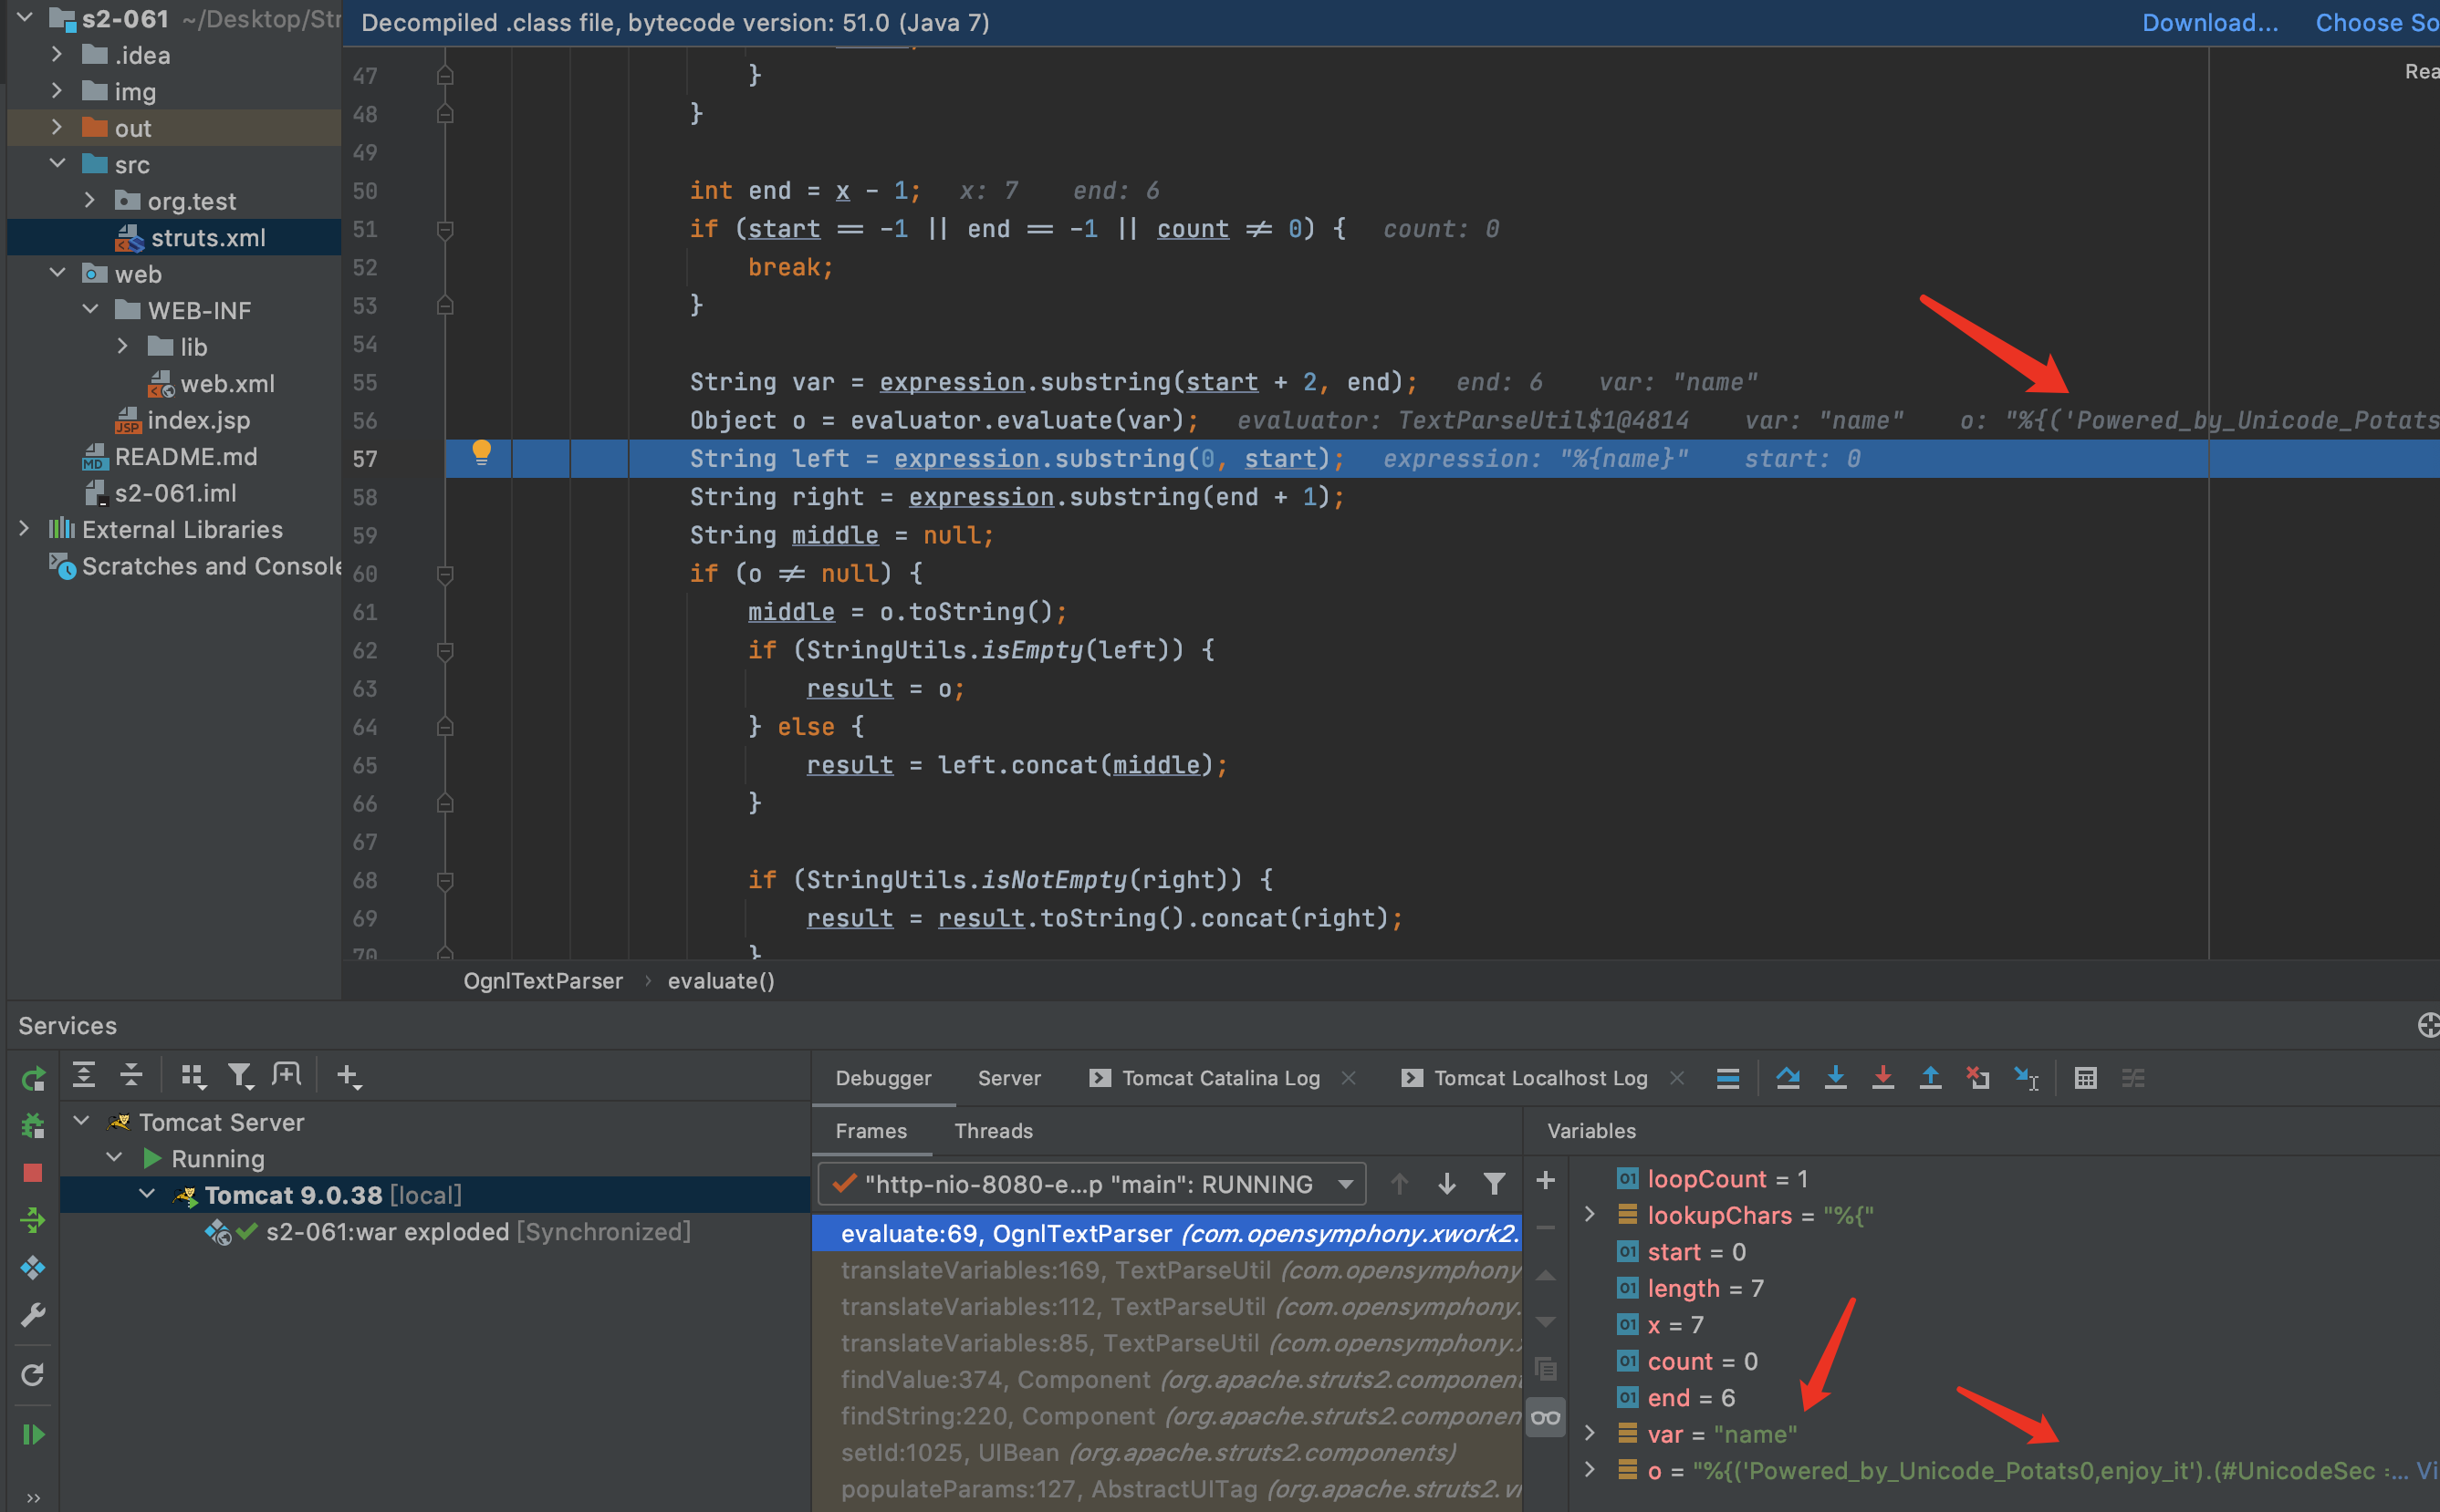Open the thread selector dropdown
The image size is (2440, 1512).
(1092, 1184)
